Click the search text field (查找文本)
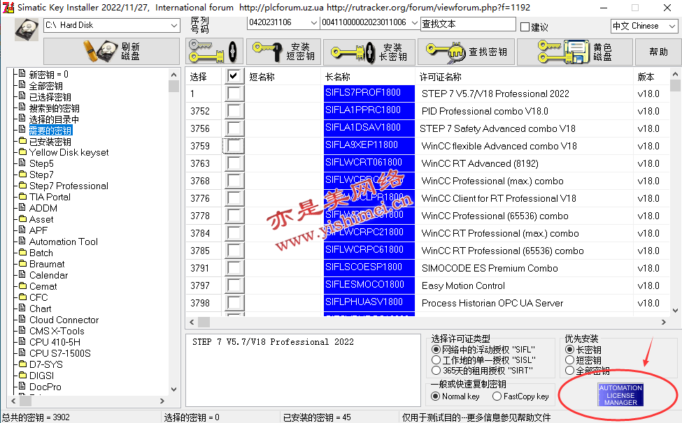 coord(468,24)
